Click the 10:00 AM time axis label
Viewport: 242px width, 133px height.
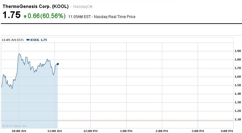[19, 131]
